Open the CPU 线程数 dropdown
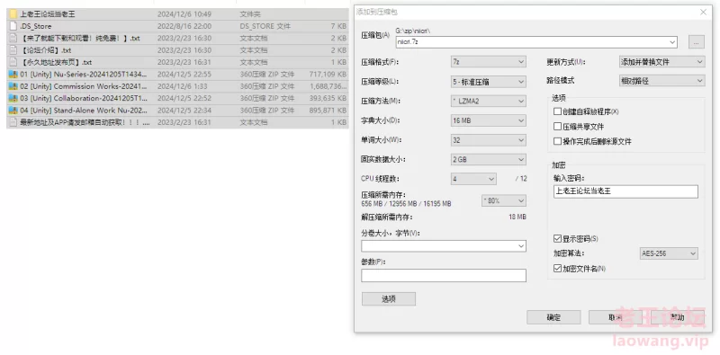 click(474, 179)
